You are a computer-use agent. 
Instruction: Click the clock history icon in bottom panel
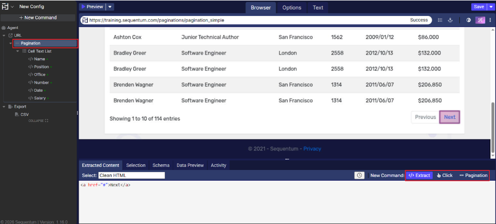(359, 176)
